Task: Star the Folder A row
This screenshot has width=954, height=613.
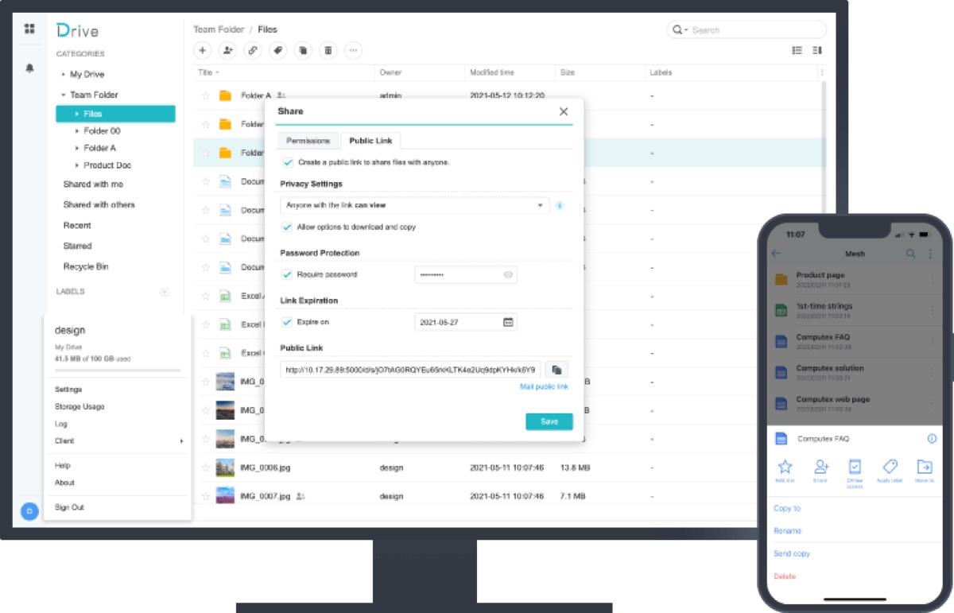Action: [206, 95]
